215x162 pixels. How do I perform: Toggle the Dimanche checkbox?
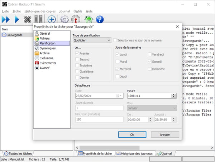point(149,69)
